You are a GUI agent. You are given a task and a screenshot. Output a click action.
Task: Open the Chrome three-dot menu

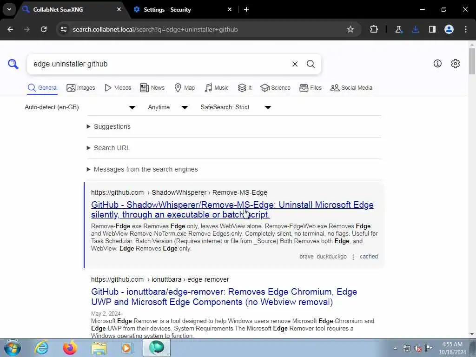point(466,29)
